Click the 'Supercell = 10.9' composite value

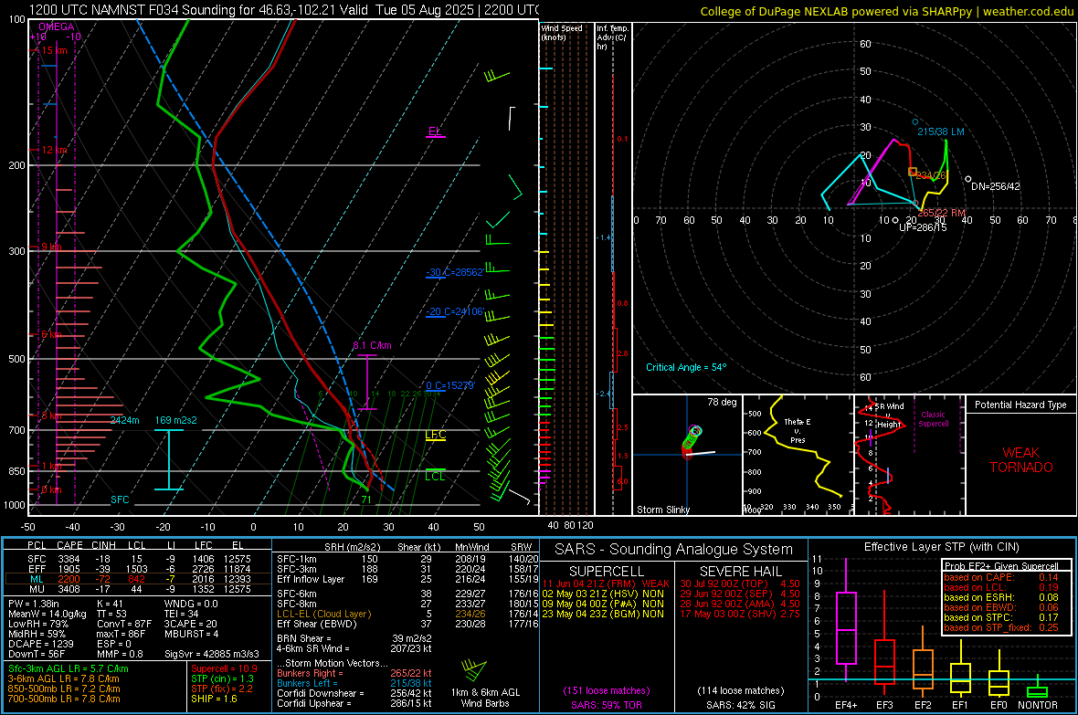point(224,668)
